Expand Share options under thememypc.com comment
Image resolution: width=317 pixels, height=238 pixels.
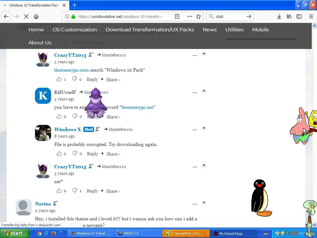pos(113,80)
